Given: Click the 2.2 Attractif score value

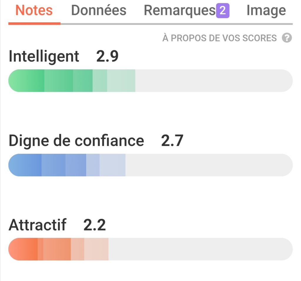Looking at the screenshot, I should point(94,225).
